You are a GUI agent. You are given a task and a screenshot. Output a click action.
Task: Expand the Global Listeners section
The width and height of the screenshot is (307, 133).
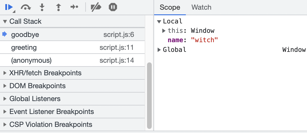pos(35,99)
